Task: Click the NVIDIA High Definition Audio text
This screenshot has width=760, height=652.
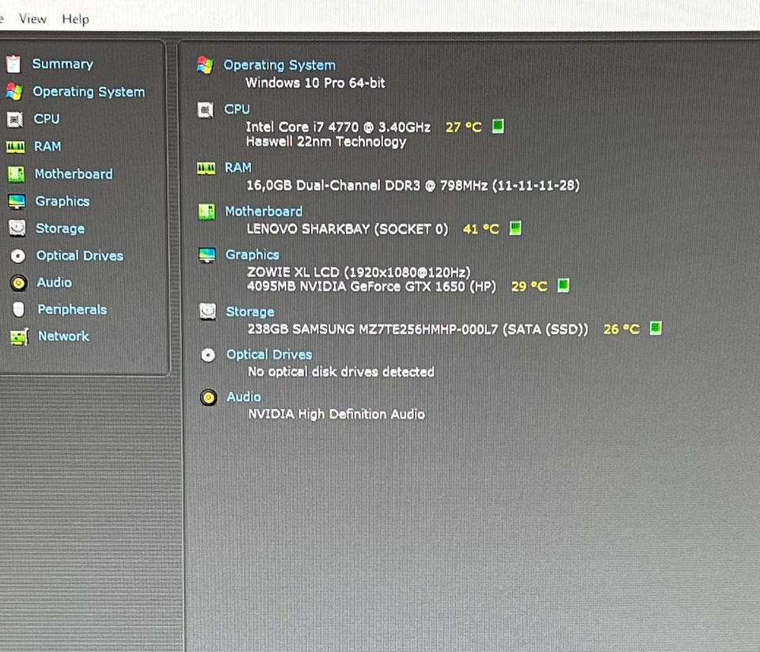Action: pyautogui.click(x=336, y=414)
